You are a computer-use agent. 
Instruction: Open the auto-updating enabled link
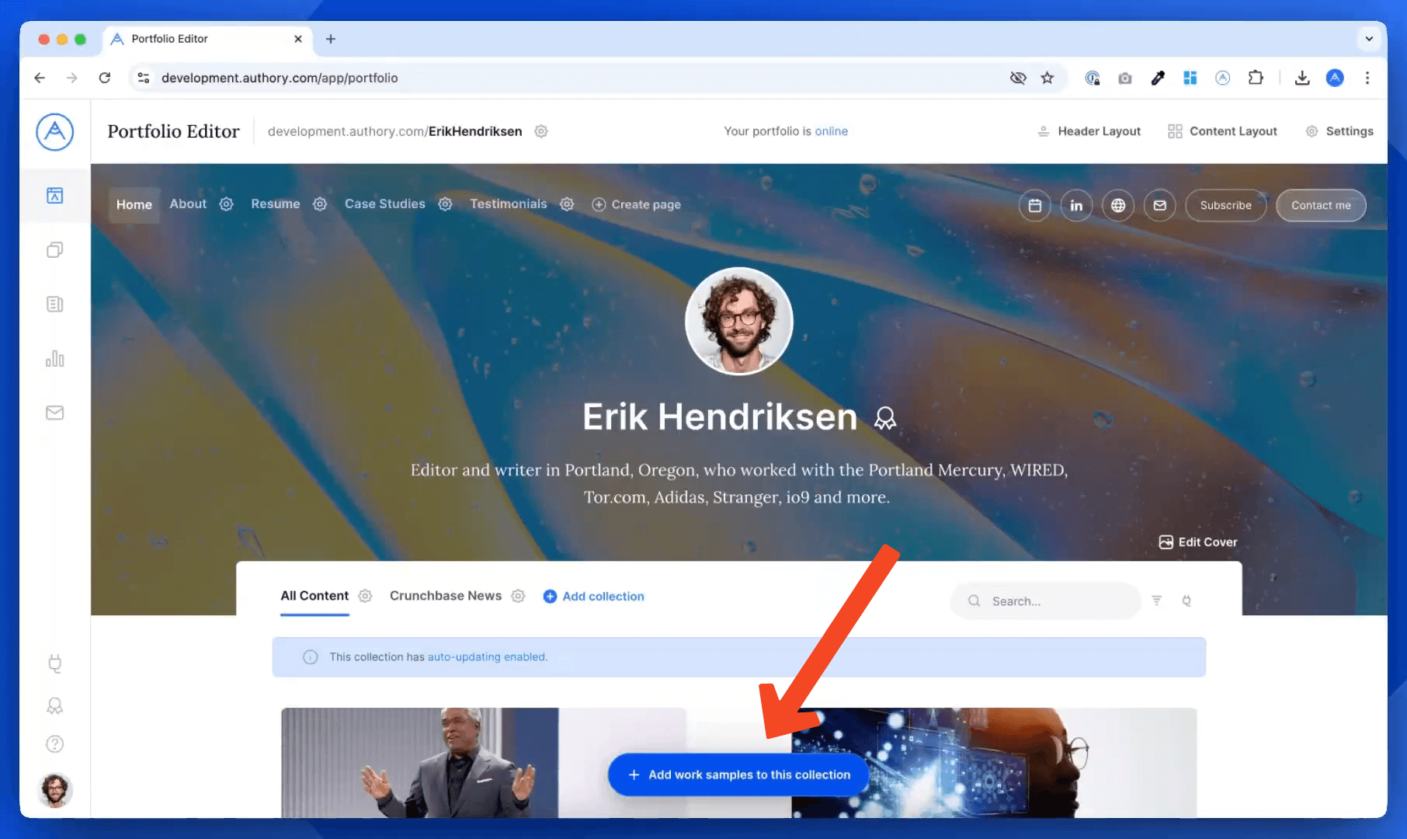[x=487, y=656]
